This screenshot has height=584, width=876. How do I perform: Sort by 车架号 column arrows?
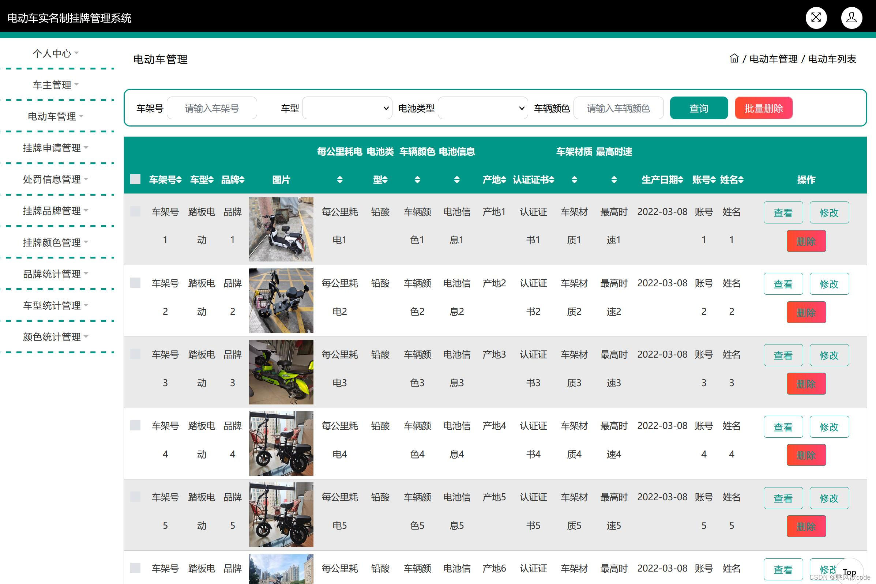pyautogui.click(x=179, y=180)
